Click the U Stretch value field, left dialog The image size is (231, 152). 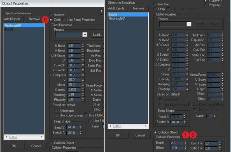pyautogui.click(x=74, y=65)
